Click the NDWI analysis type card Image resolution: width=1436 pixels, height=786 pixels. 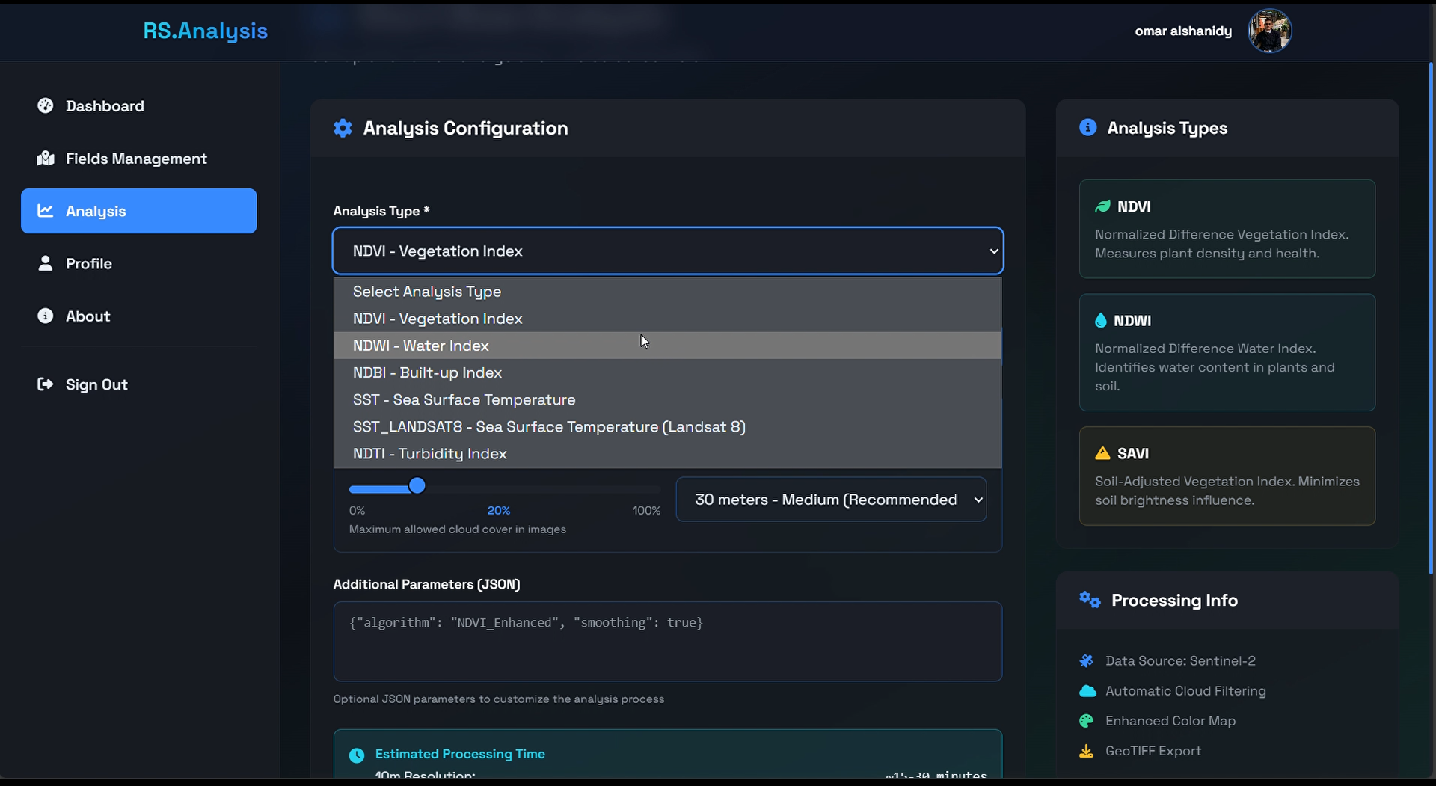(x=1227, y=352)
